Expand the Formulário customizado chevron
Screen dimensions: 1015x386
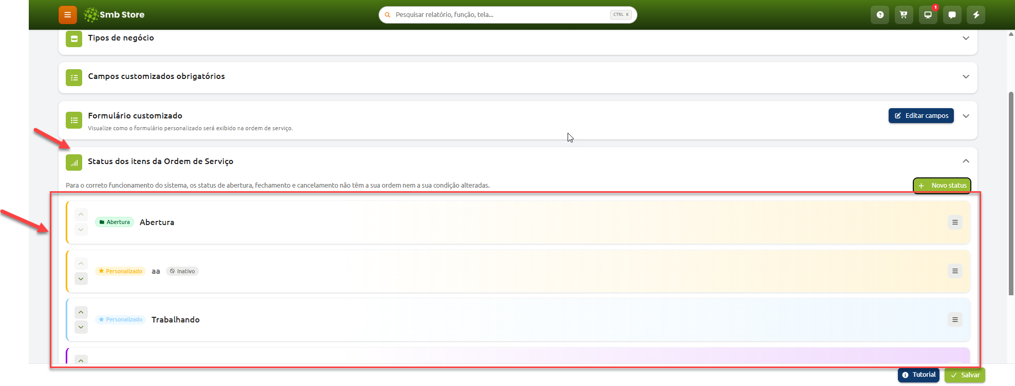click(966, 116)
